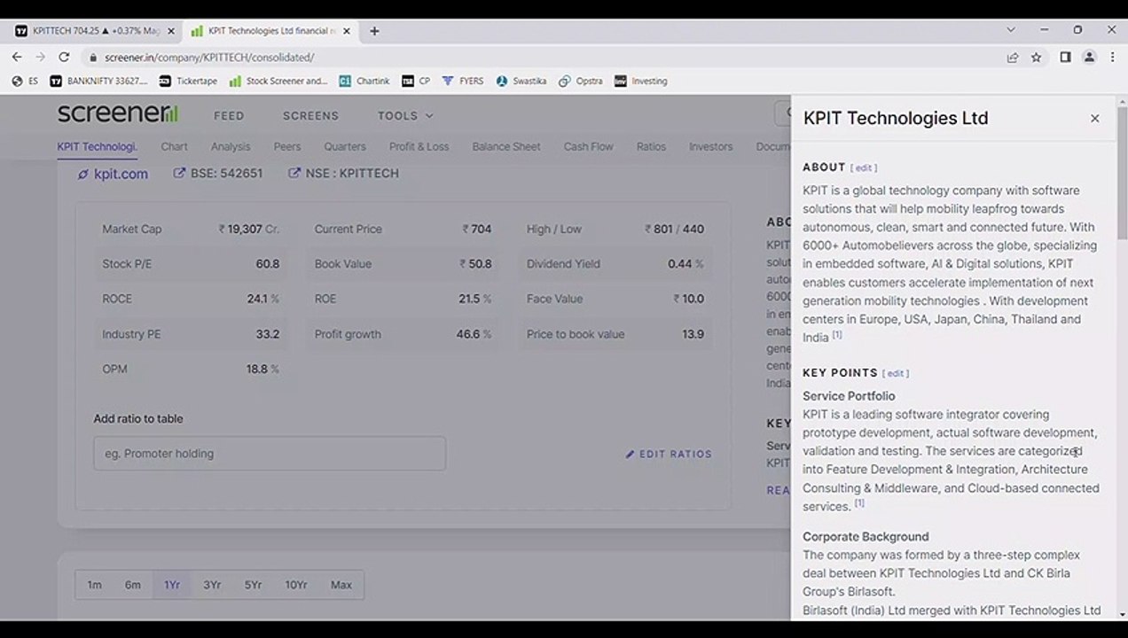Jump to the Chart section
Screen dimensions: 1128x638
pos(174,147)
